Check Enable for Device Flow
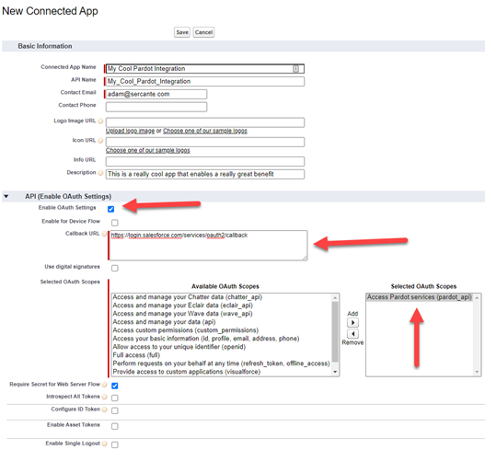The height and width of the screenshot is (450, 485). [115, 223]
